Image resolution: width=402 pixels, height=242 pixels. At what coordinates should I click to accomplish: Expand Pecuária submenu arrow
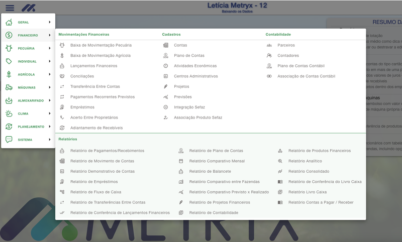click(x=49, y=48)
